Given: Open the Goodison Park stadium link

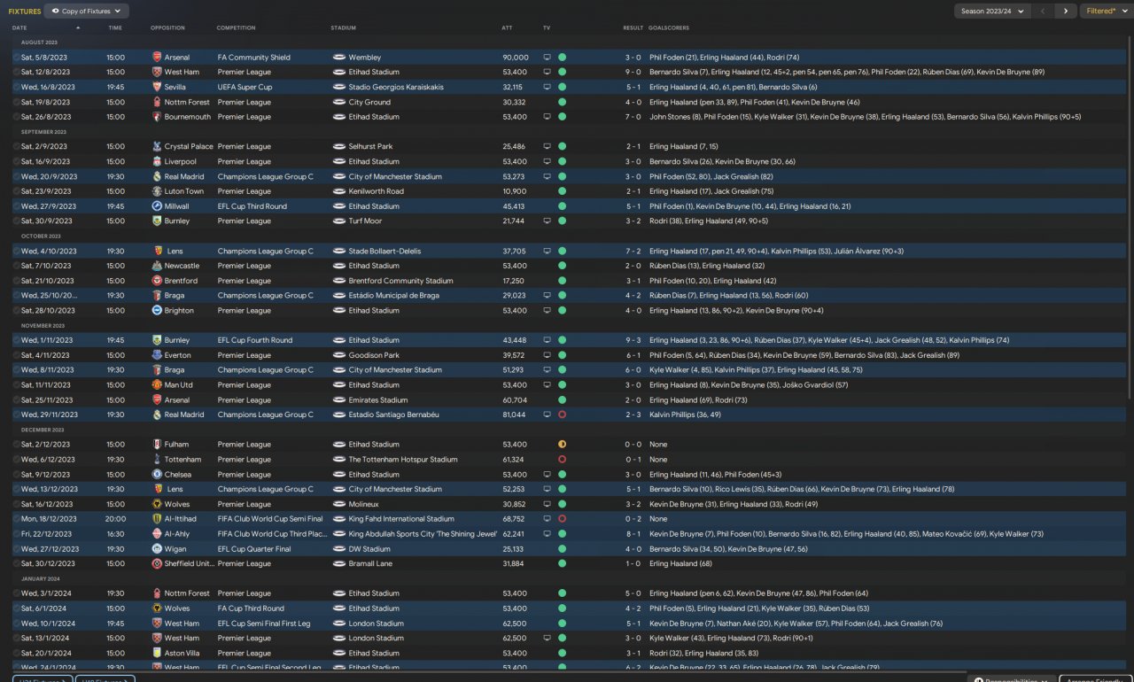Looking at the screenshot, I should pyautogui.click(x=374, y=355).
